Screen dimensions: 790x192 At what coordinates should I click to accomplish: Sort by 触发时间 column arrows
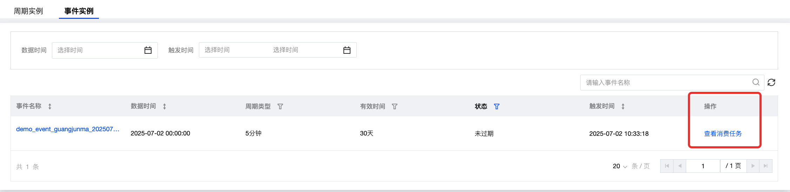pos(623,106)
